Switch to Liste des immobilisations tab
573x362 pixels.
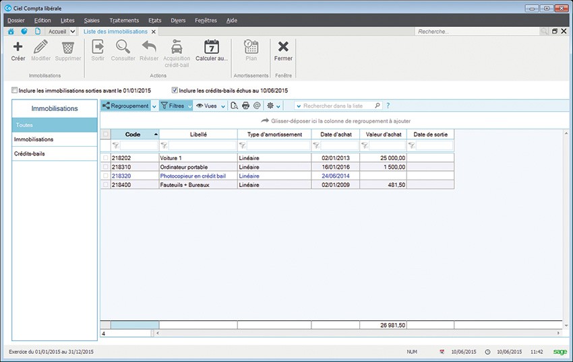(x=115, y=32)
